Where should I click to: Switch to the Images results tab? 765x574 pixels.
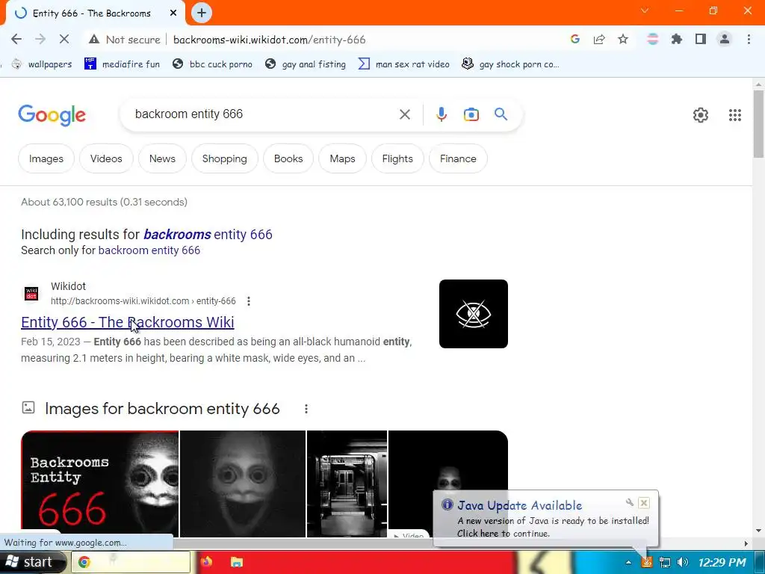point(46,158)
